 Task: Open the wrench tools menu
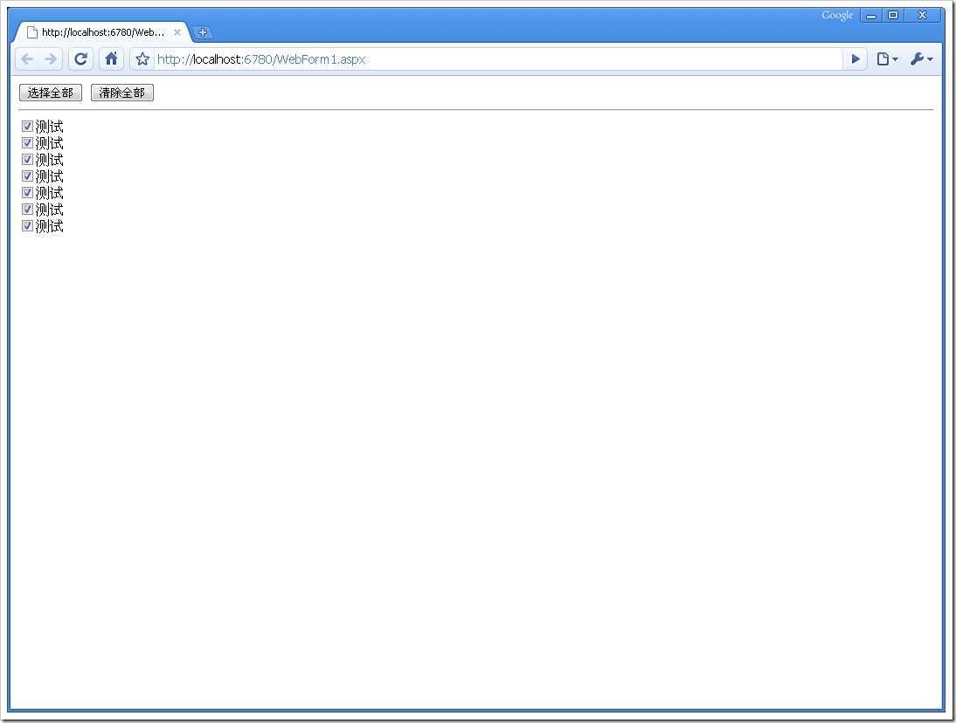tap(921, 59)
